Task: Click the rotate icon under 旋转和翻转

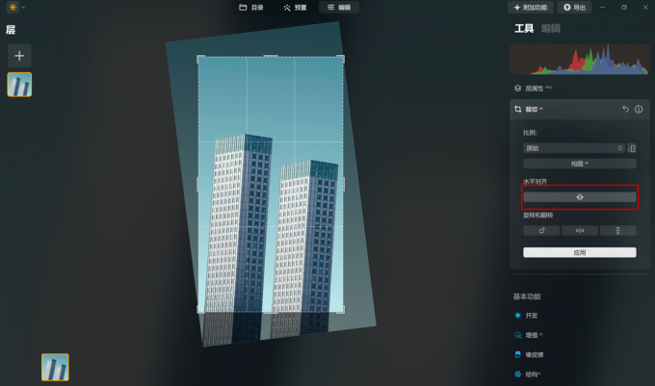Action: [541, 230]
